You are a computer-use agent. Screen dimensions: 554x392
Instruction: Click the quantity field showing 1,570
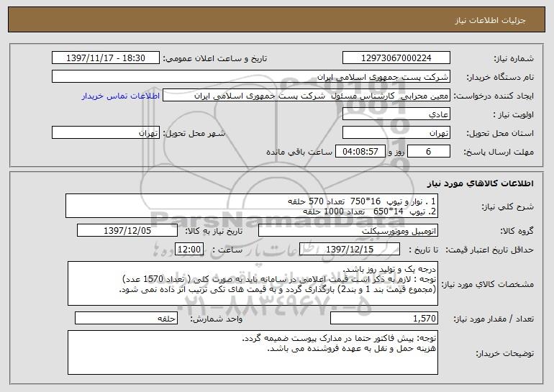pos(384,318)
